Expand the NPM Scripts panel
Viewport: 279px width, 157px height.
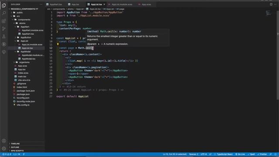17,151
